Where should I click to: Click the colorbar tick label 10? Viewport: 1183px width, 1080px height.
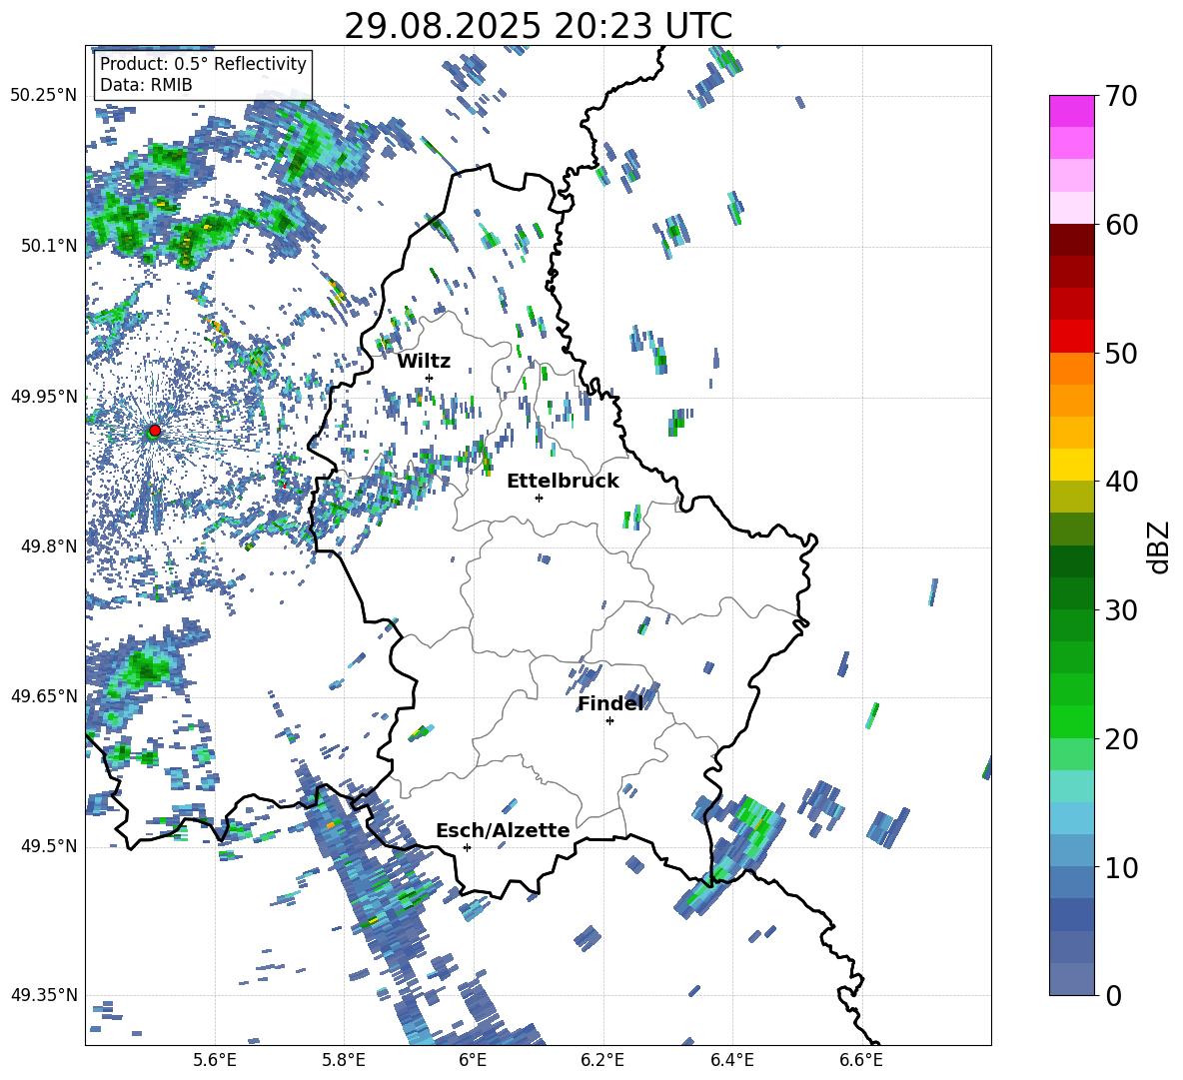coord(1120,868)
